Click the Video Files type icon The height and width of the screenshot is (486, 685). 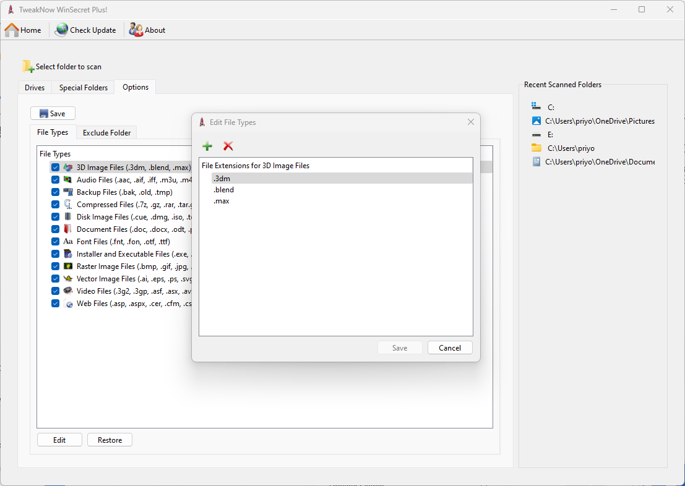67,291
